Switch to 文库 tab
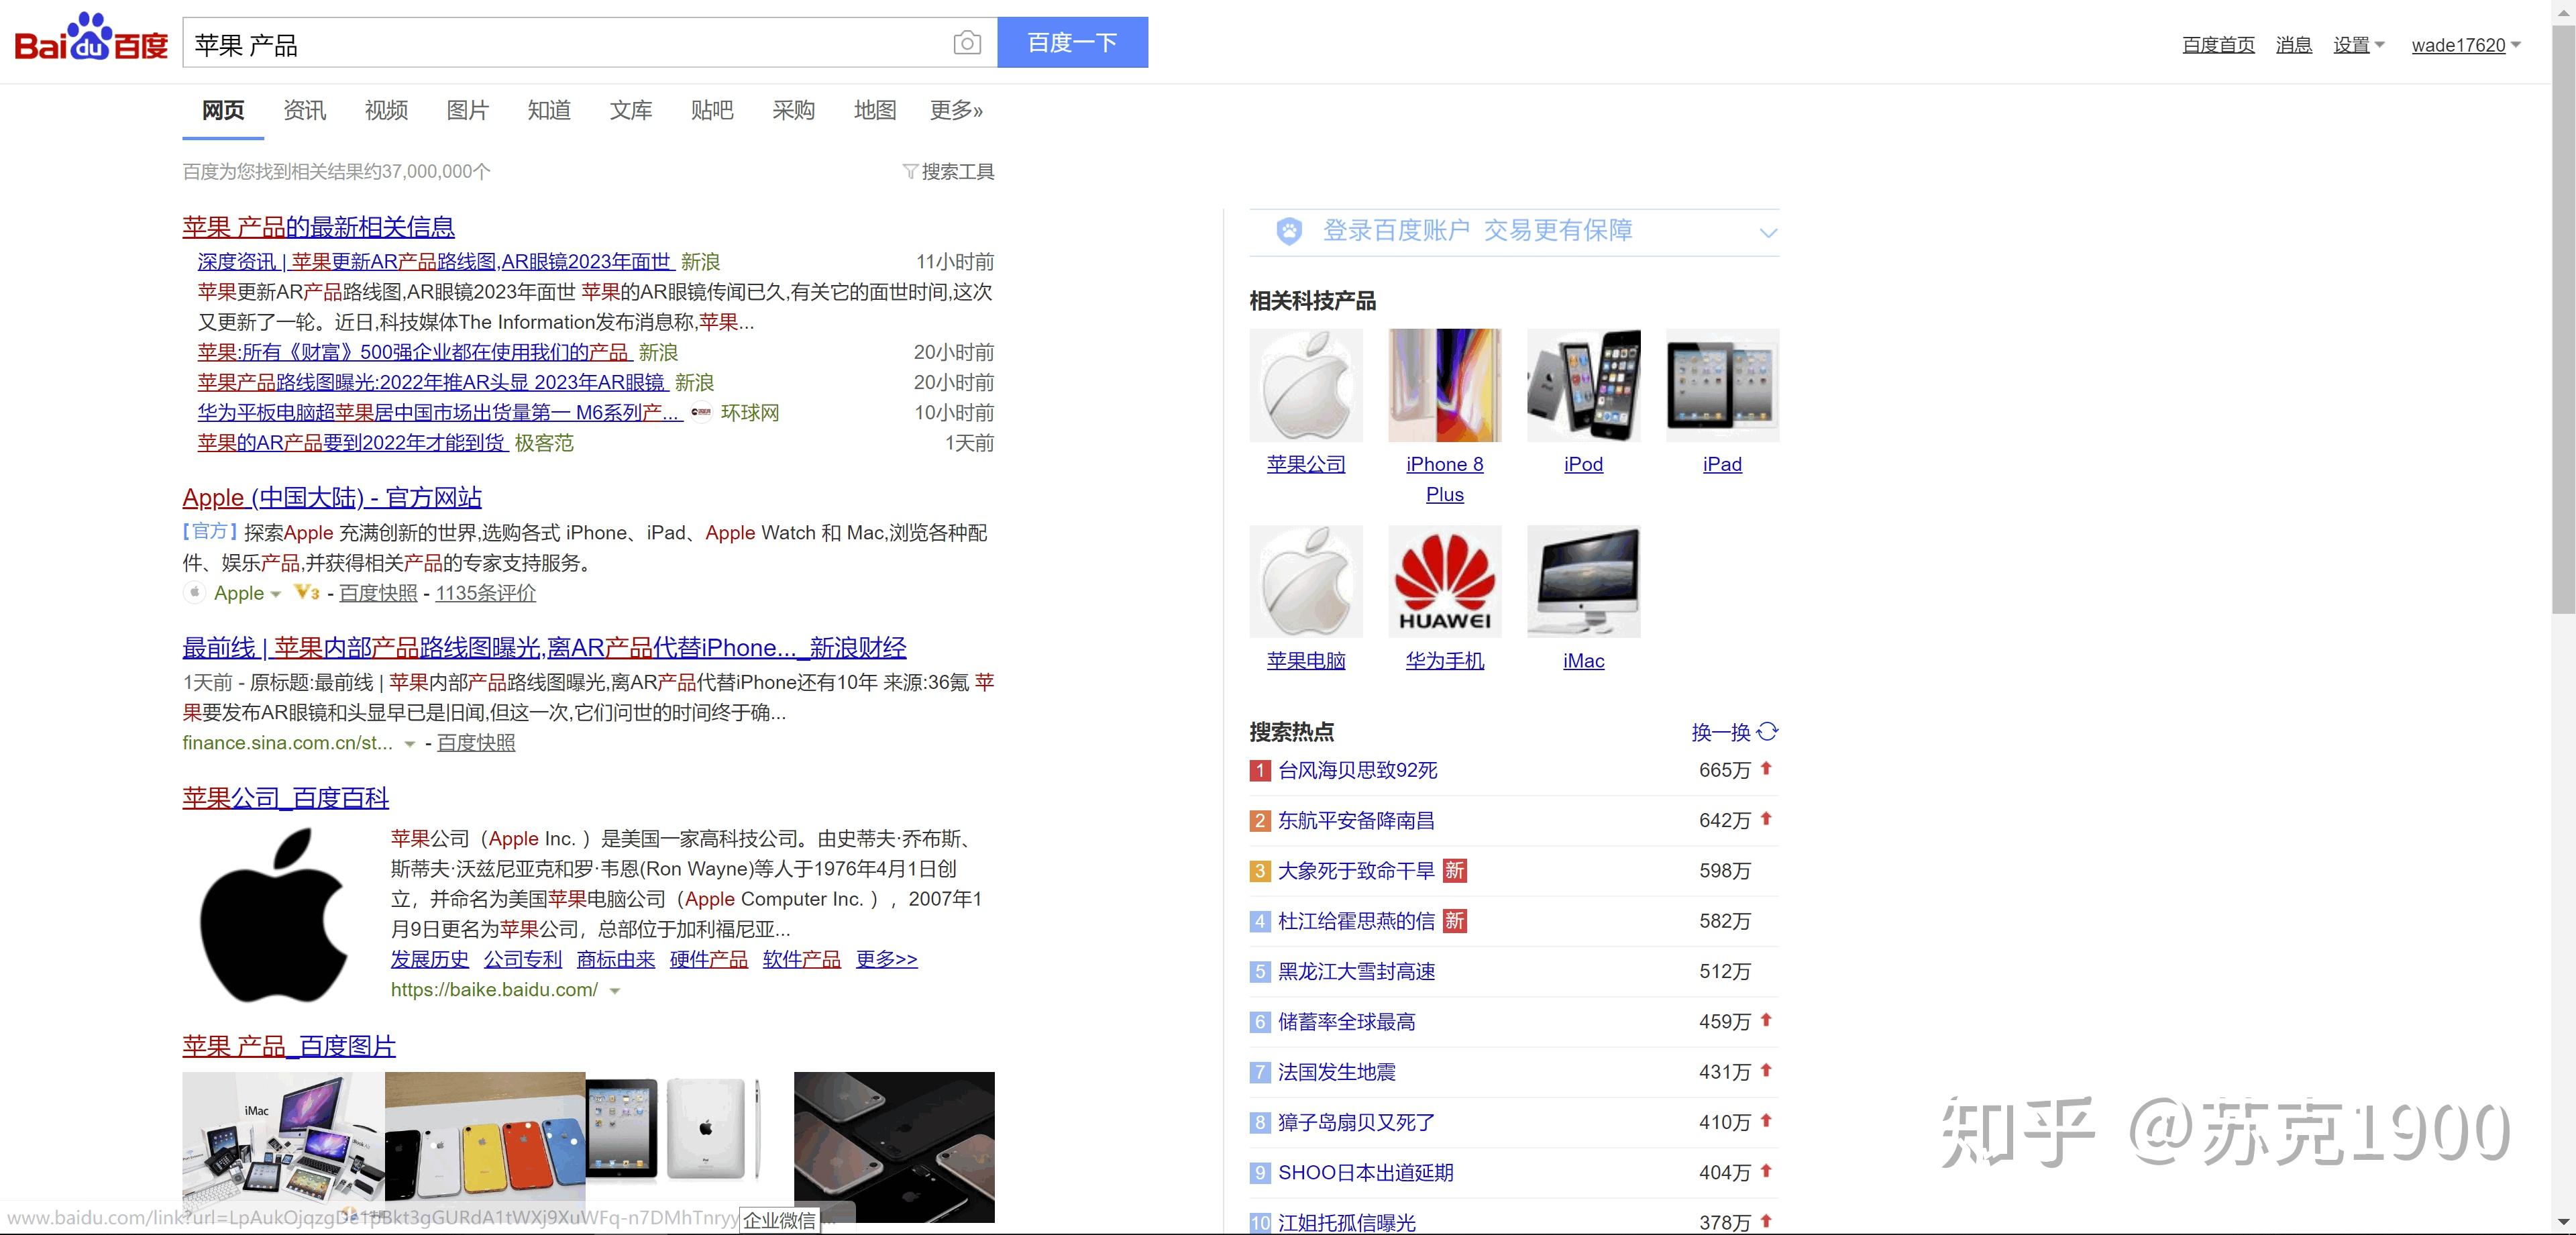2576x1235 pixels. pyautogui.click(x=631, y=110)
